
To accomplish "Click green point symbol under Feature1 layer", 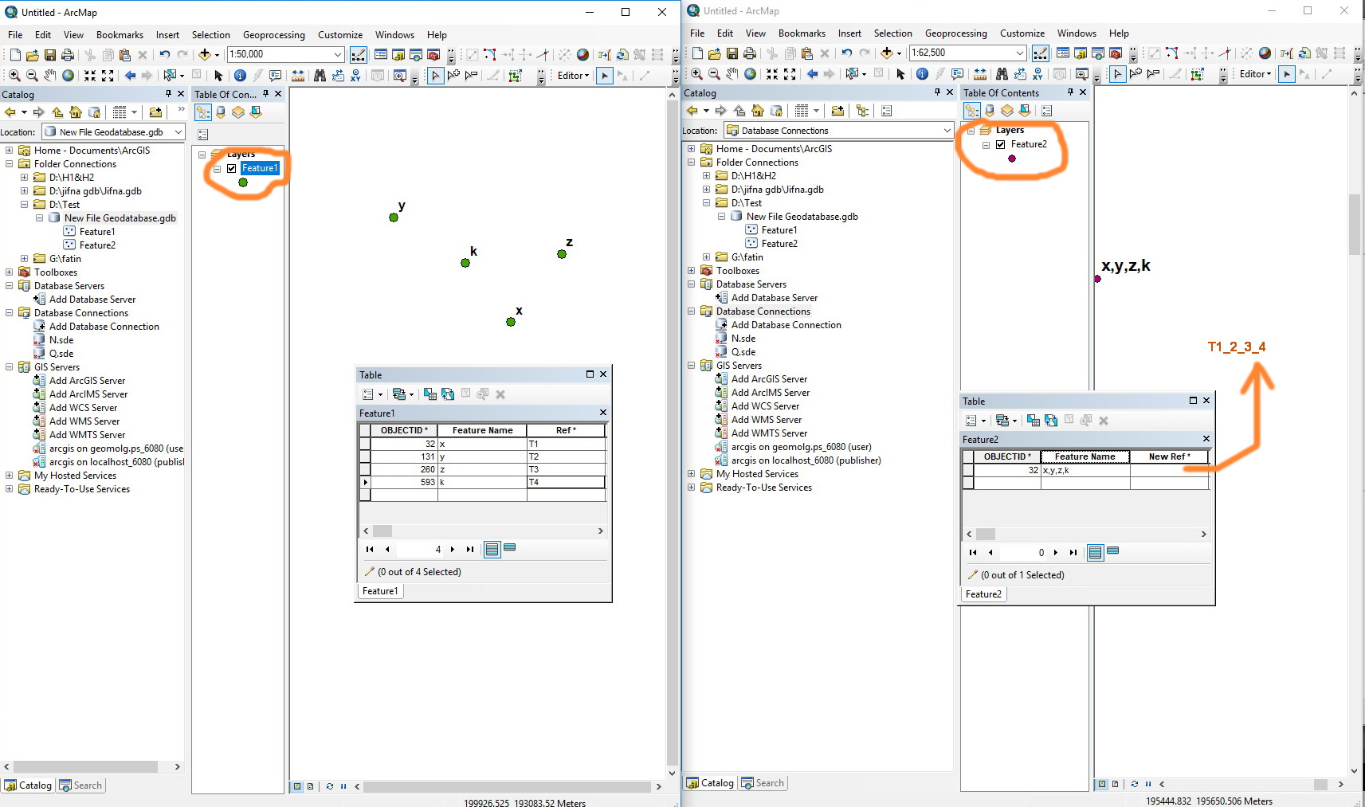I will point(243,182).
